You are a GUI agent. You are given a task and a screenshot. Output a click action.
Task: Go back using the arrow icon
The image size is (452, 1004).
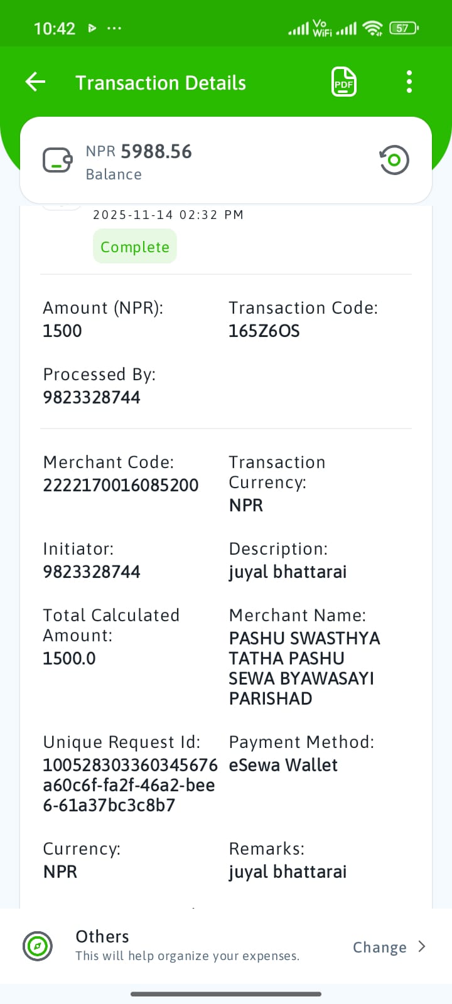[35, 82]
